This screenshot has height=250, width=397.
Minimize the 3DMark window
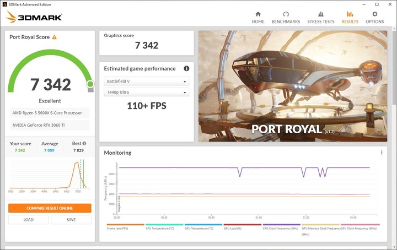coord(364,4)
